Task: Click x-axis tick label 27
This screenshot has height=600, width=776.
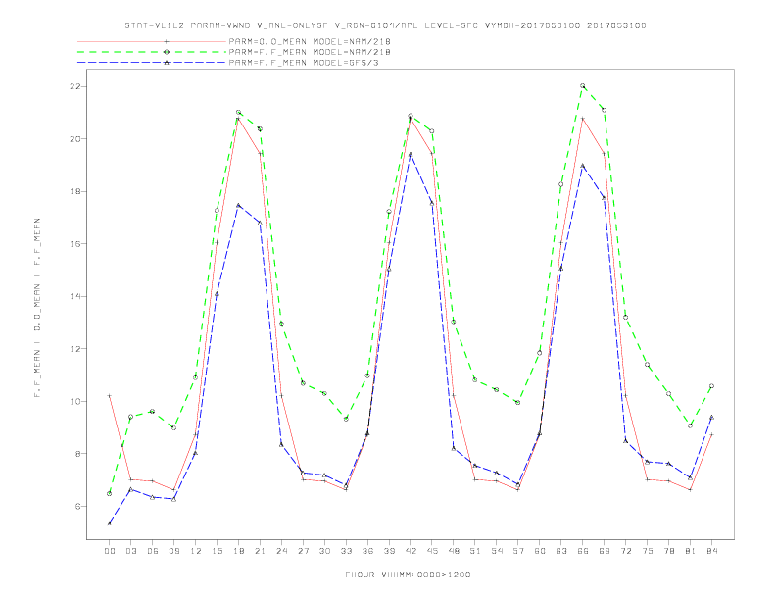Action: tap(303, 551)
